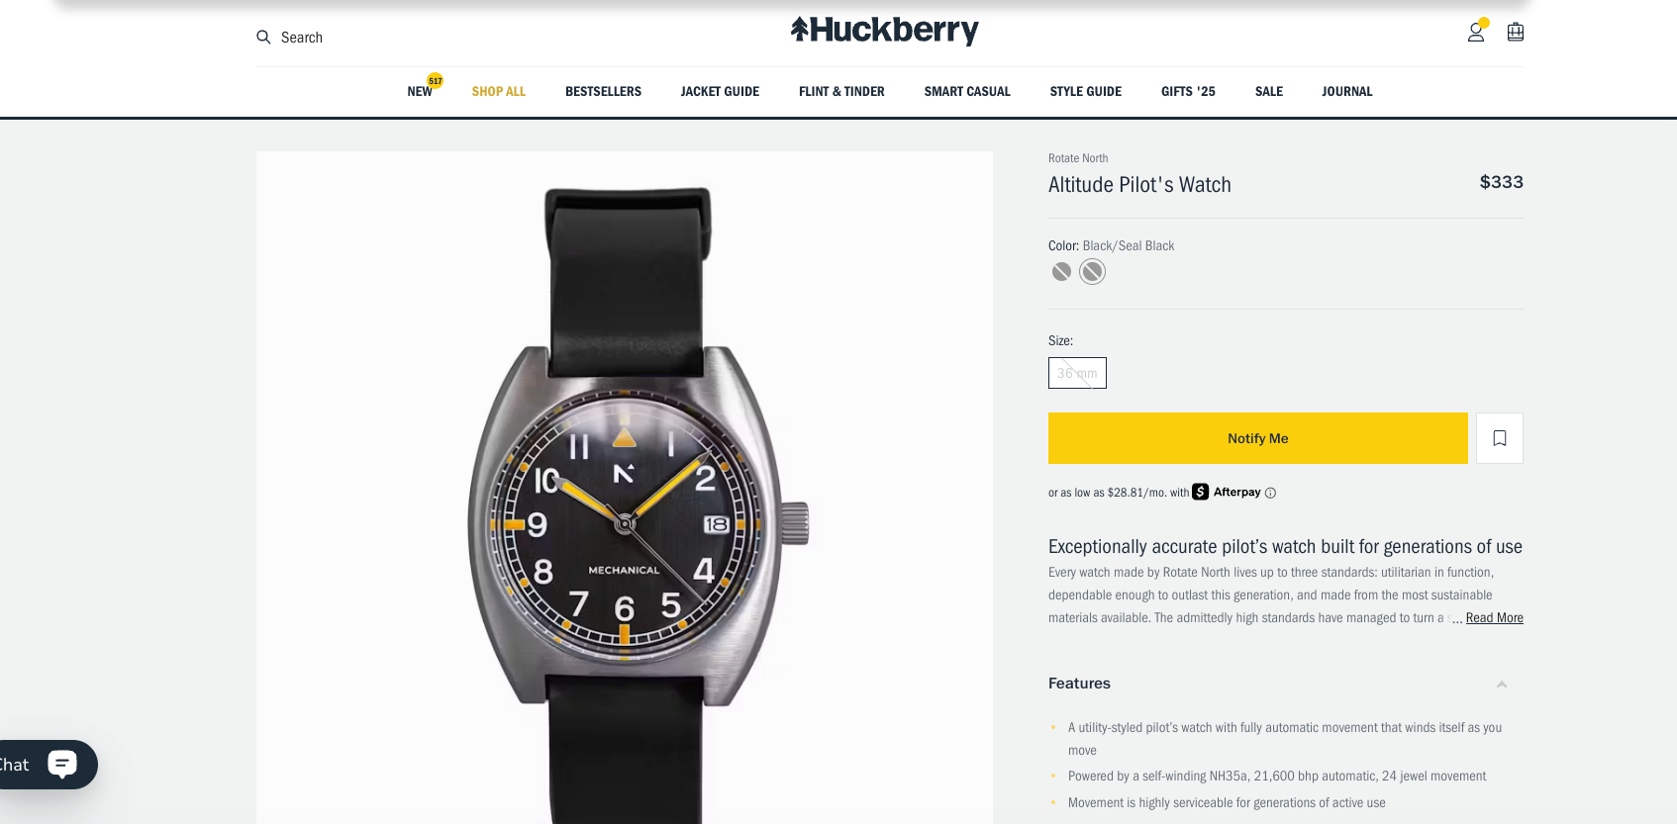Click the Afterpay logo
The image size is (1677, 824).
click(1227, 492)
